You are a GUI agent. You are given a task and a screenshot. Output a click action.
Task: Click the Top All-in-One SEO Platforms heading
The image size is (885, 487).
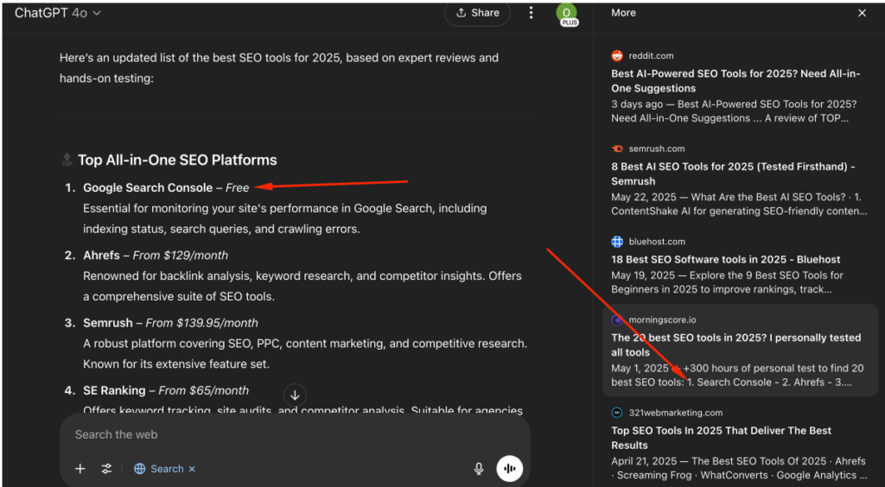(177, 160)
